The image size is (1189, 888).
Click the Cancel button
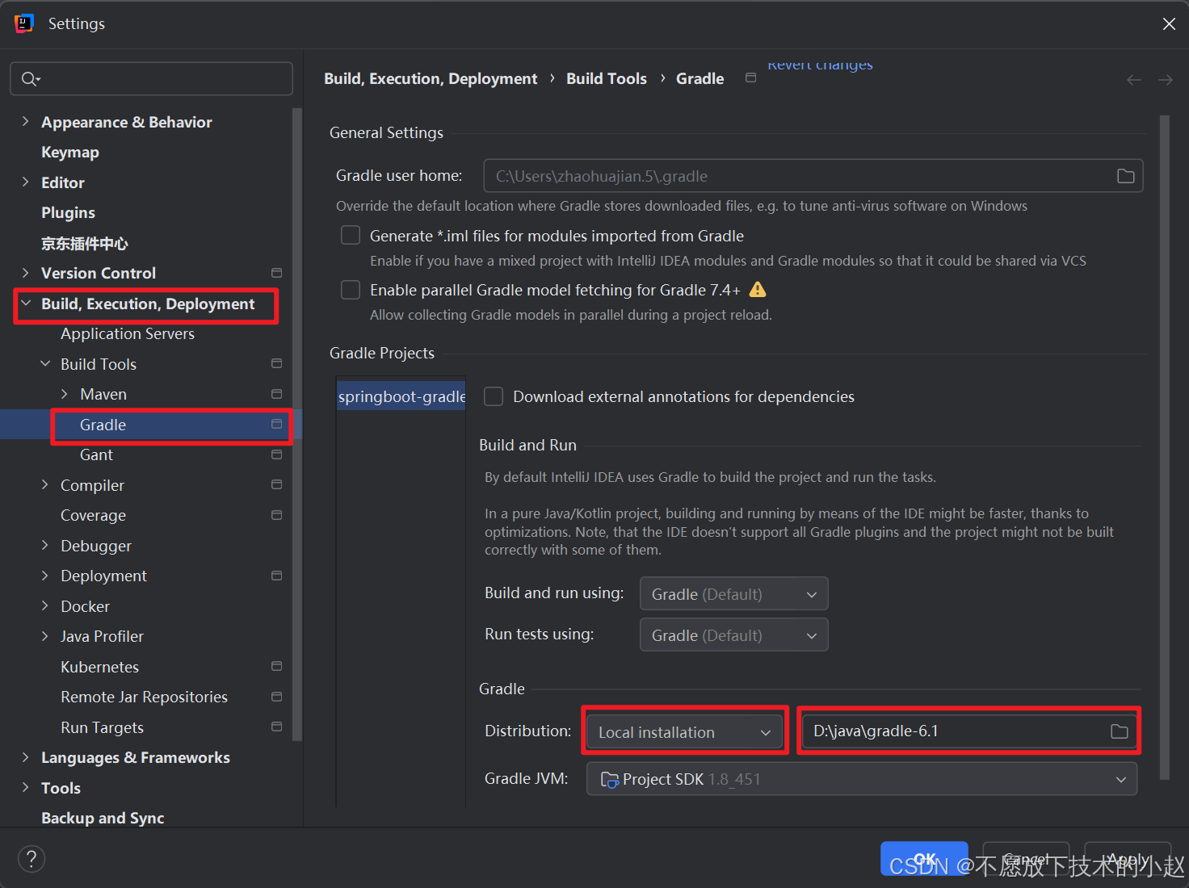pos(1026,859)
